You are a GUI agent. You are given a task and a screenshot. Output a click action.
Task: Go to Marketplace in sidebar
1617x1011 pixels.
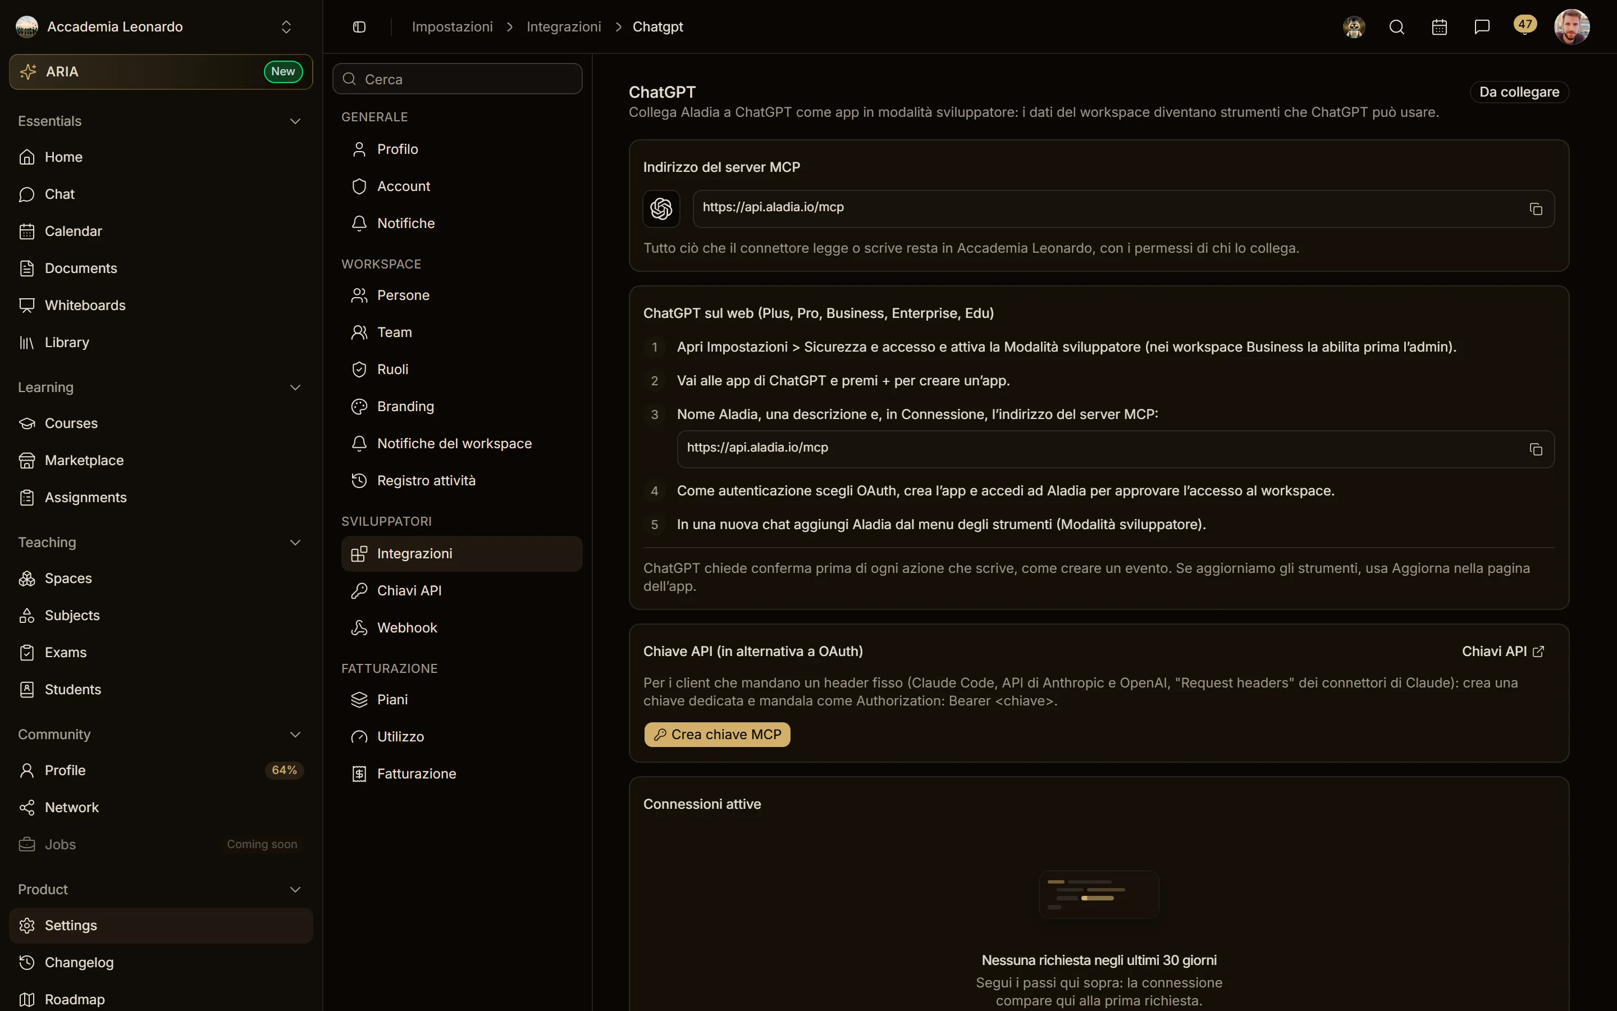[161, 460]
